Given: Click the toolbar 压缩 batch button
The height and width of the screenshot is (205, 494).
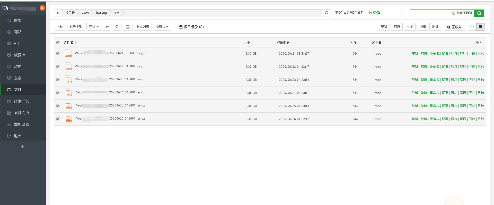Looking at the screenshot, I should pyautogui.click(x=422, y=27).
